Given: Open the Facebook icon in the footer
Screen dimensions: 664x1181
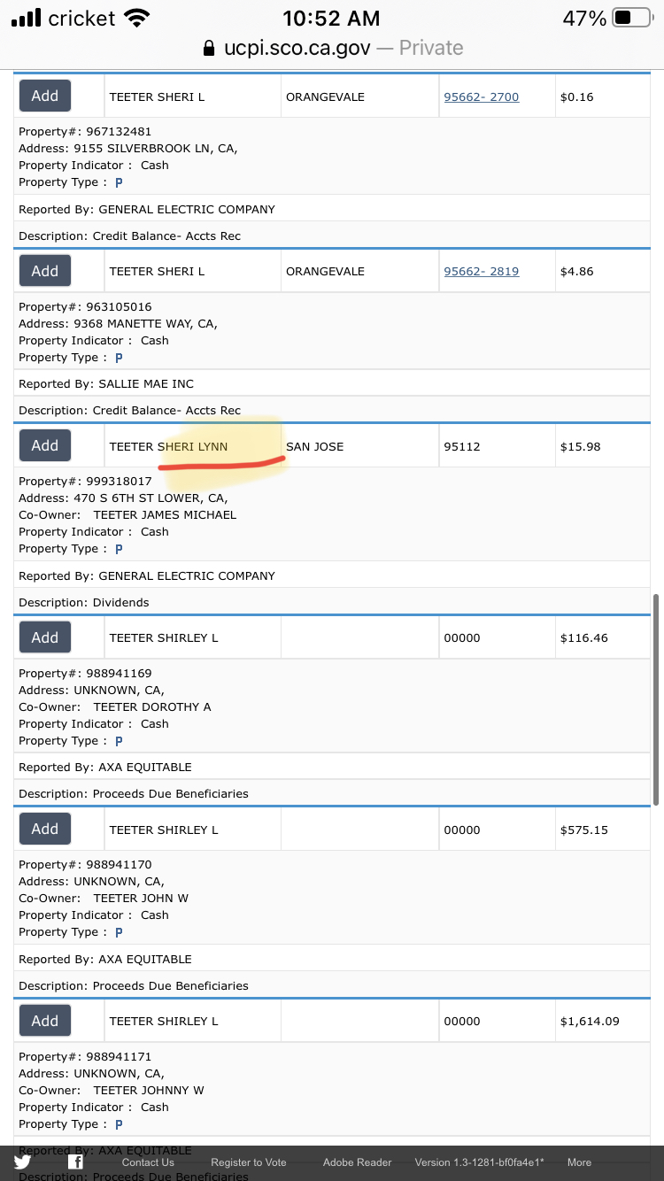Looking at the screenshot, I should pos(76,1162).
